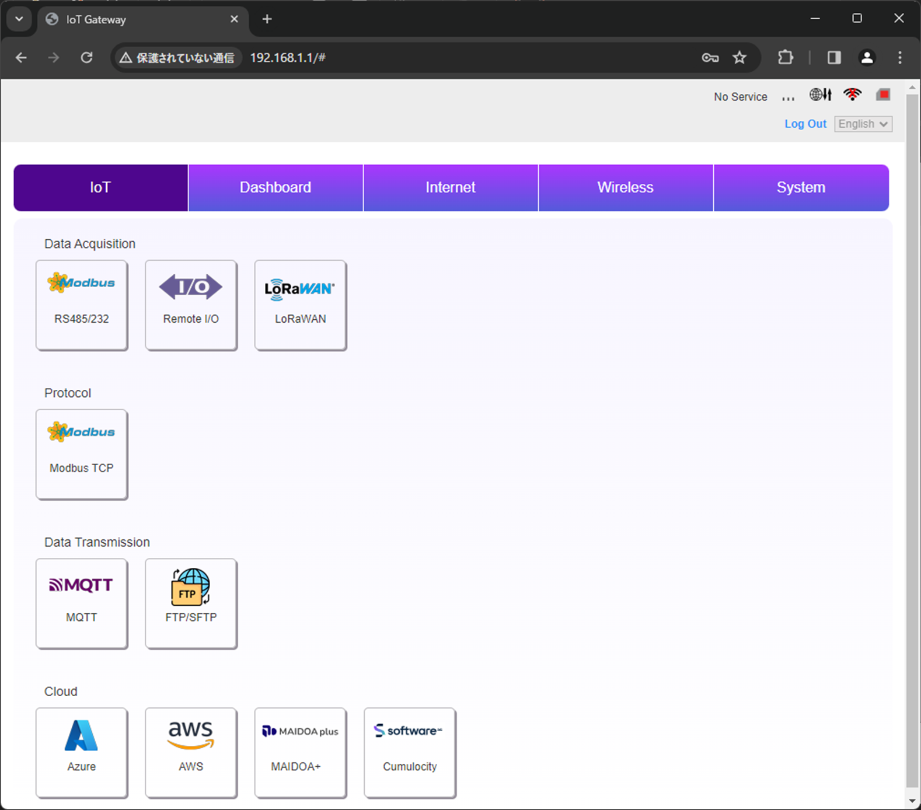Image resolution: width=921 pixels, height=810 pixels.
Task: Select the AWS cloud tile
Action: click(x=191, y=752)
